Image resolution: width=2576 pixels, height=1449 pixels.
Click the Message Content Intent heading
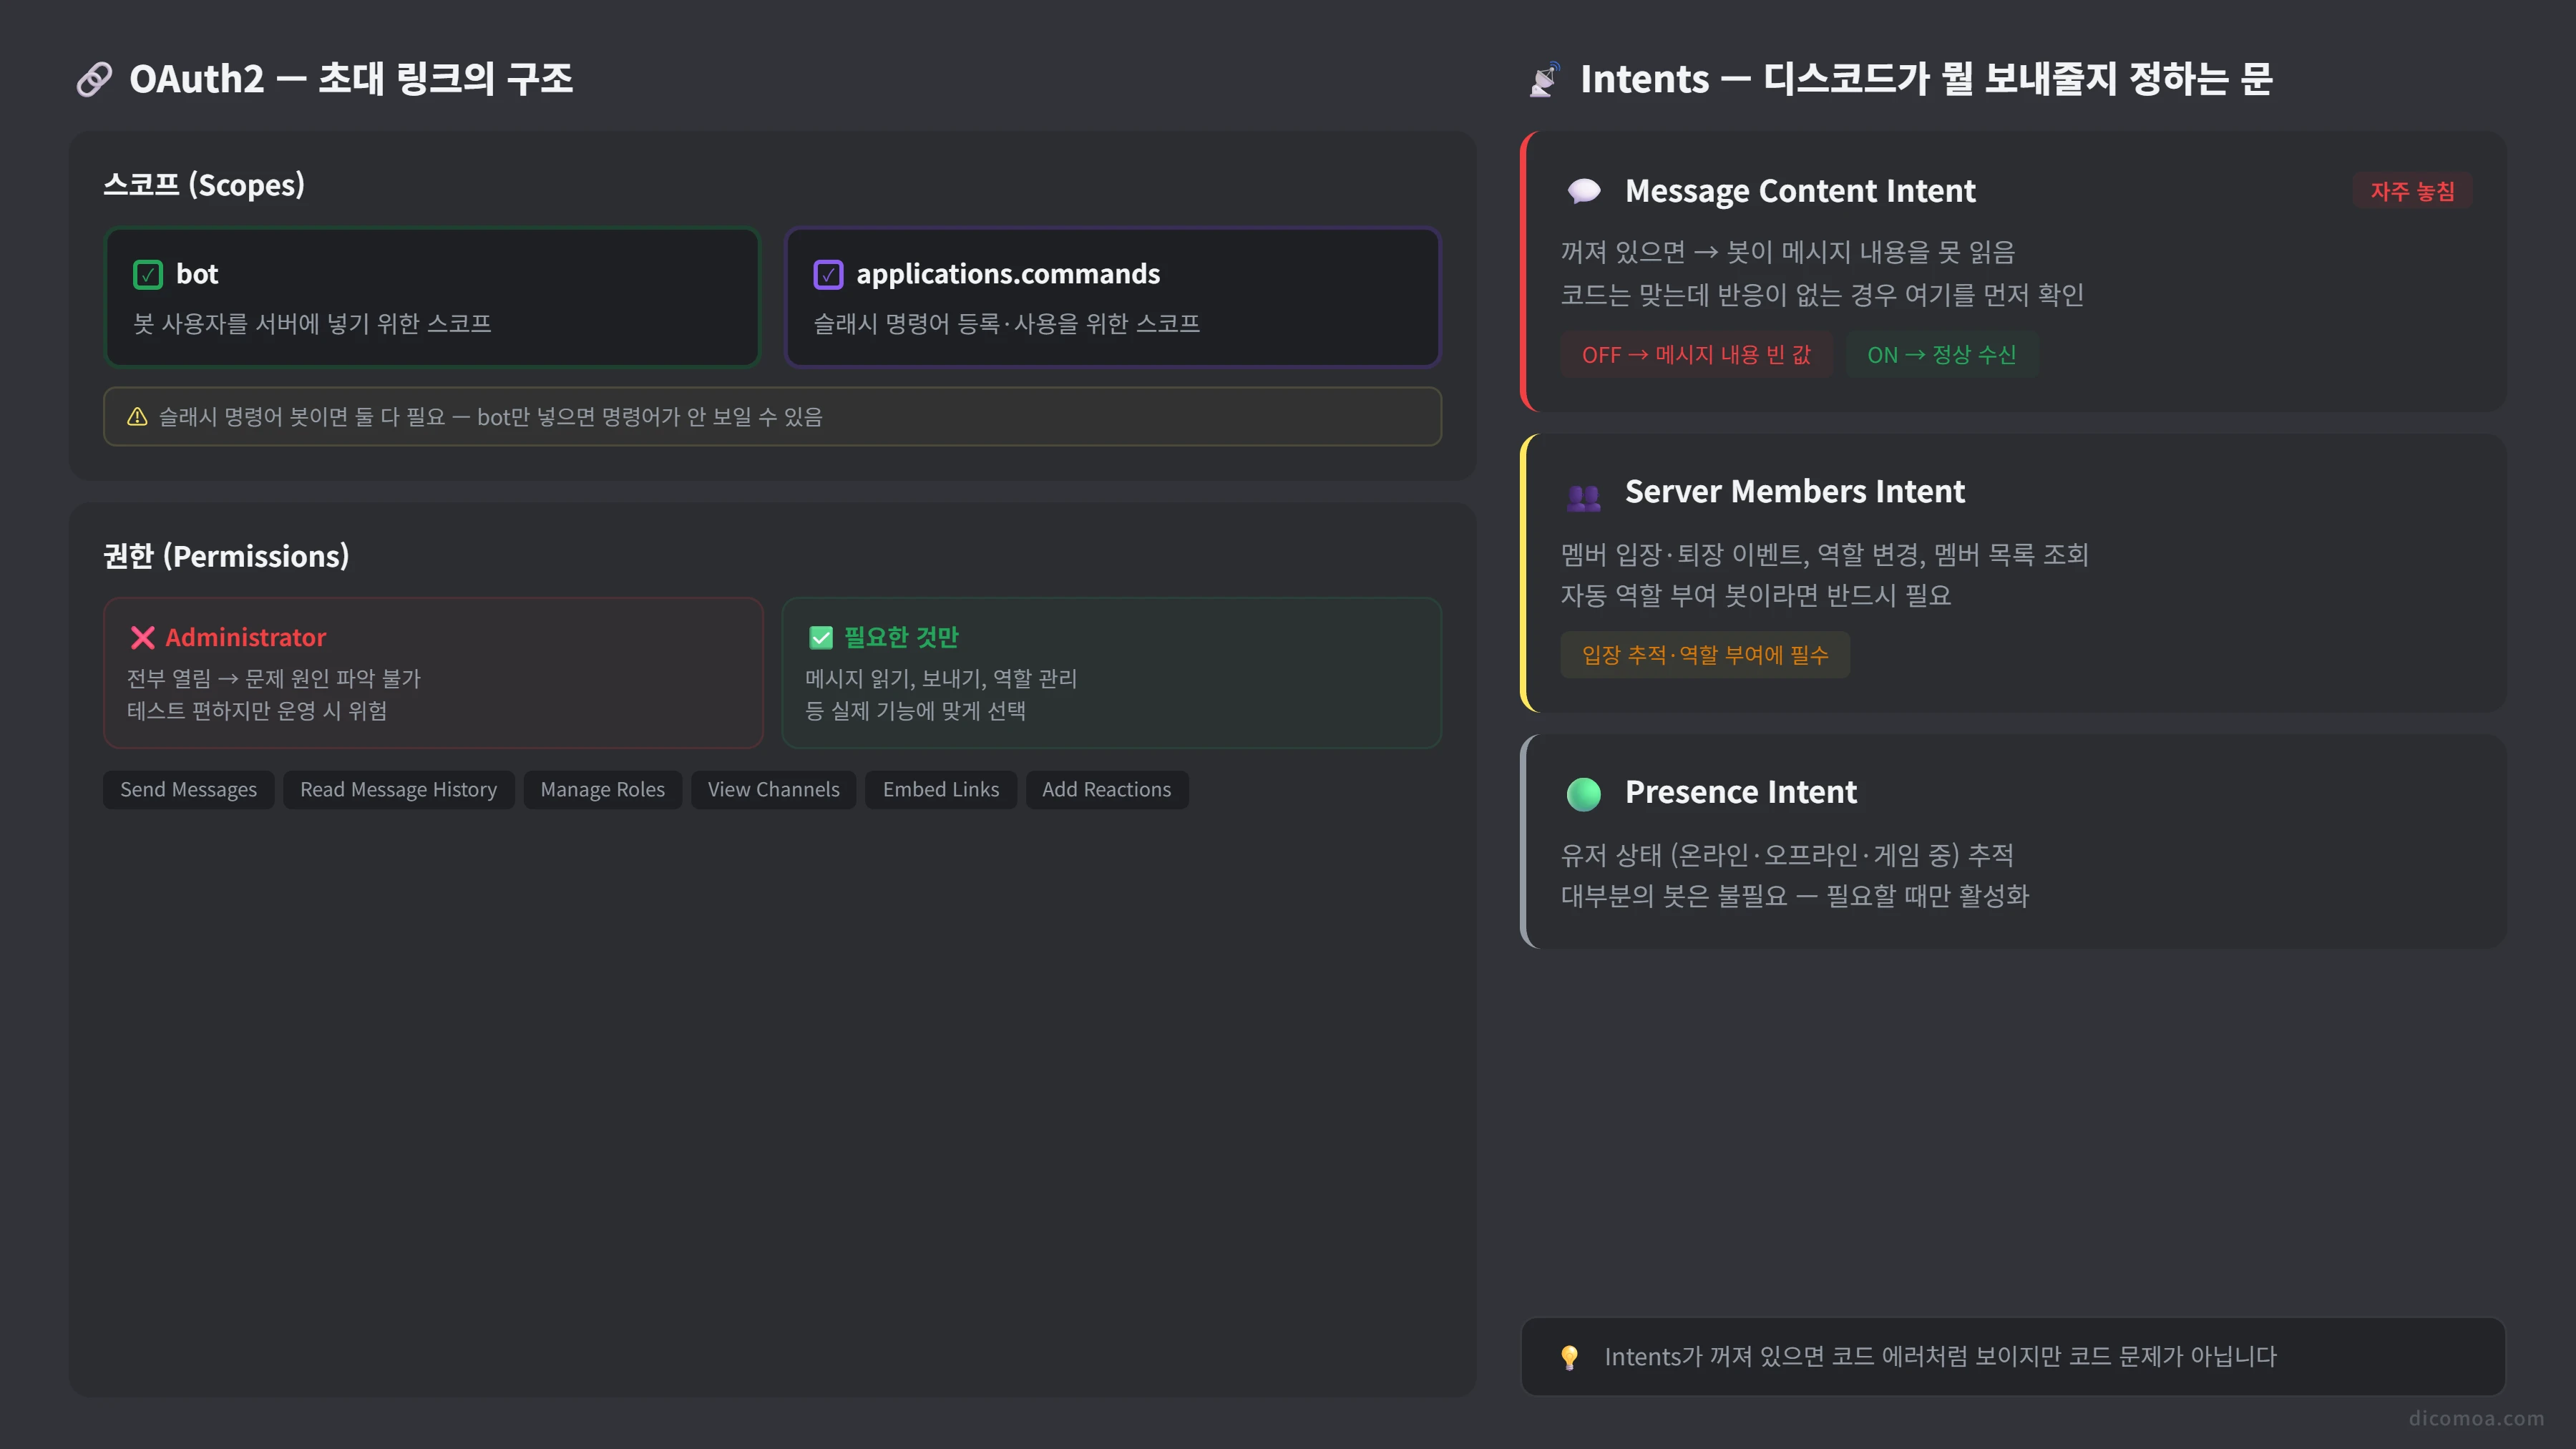1800,191
